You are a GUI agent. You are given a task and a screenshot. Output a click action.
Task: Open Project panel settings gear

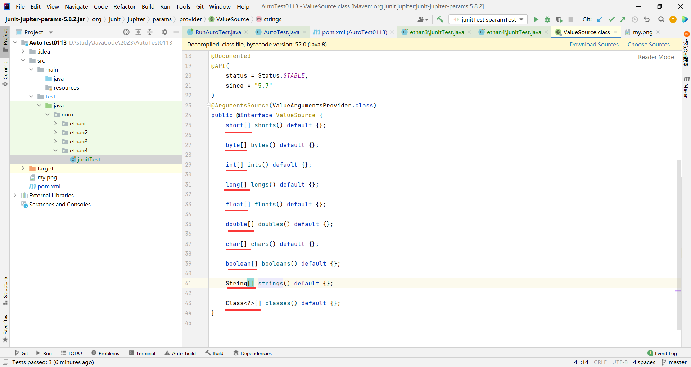pos(165,32)
